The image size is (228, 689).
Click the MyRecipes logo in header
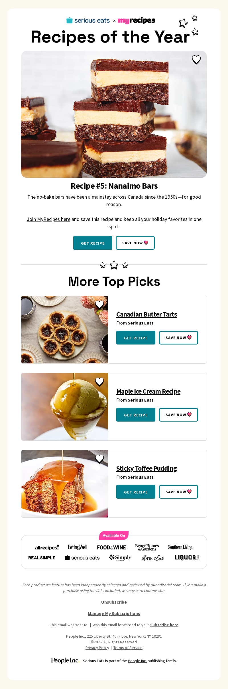pos(137,21)
